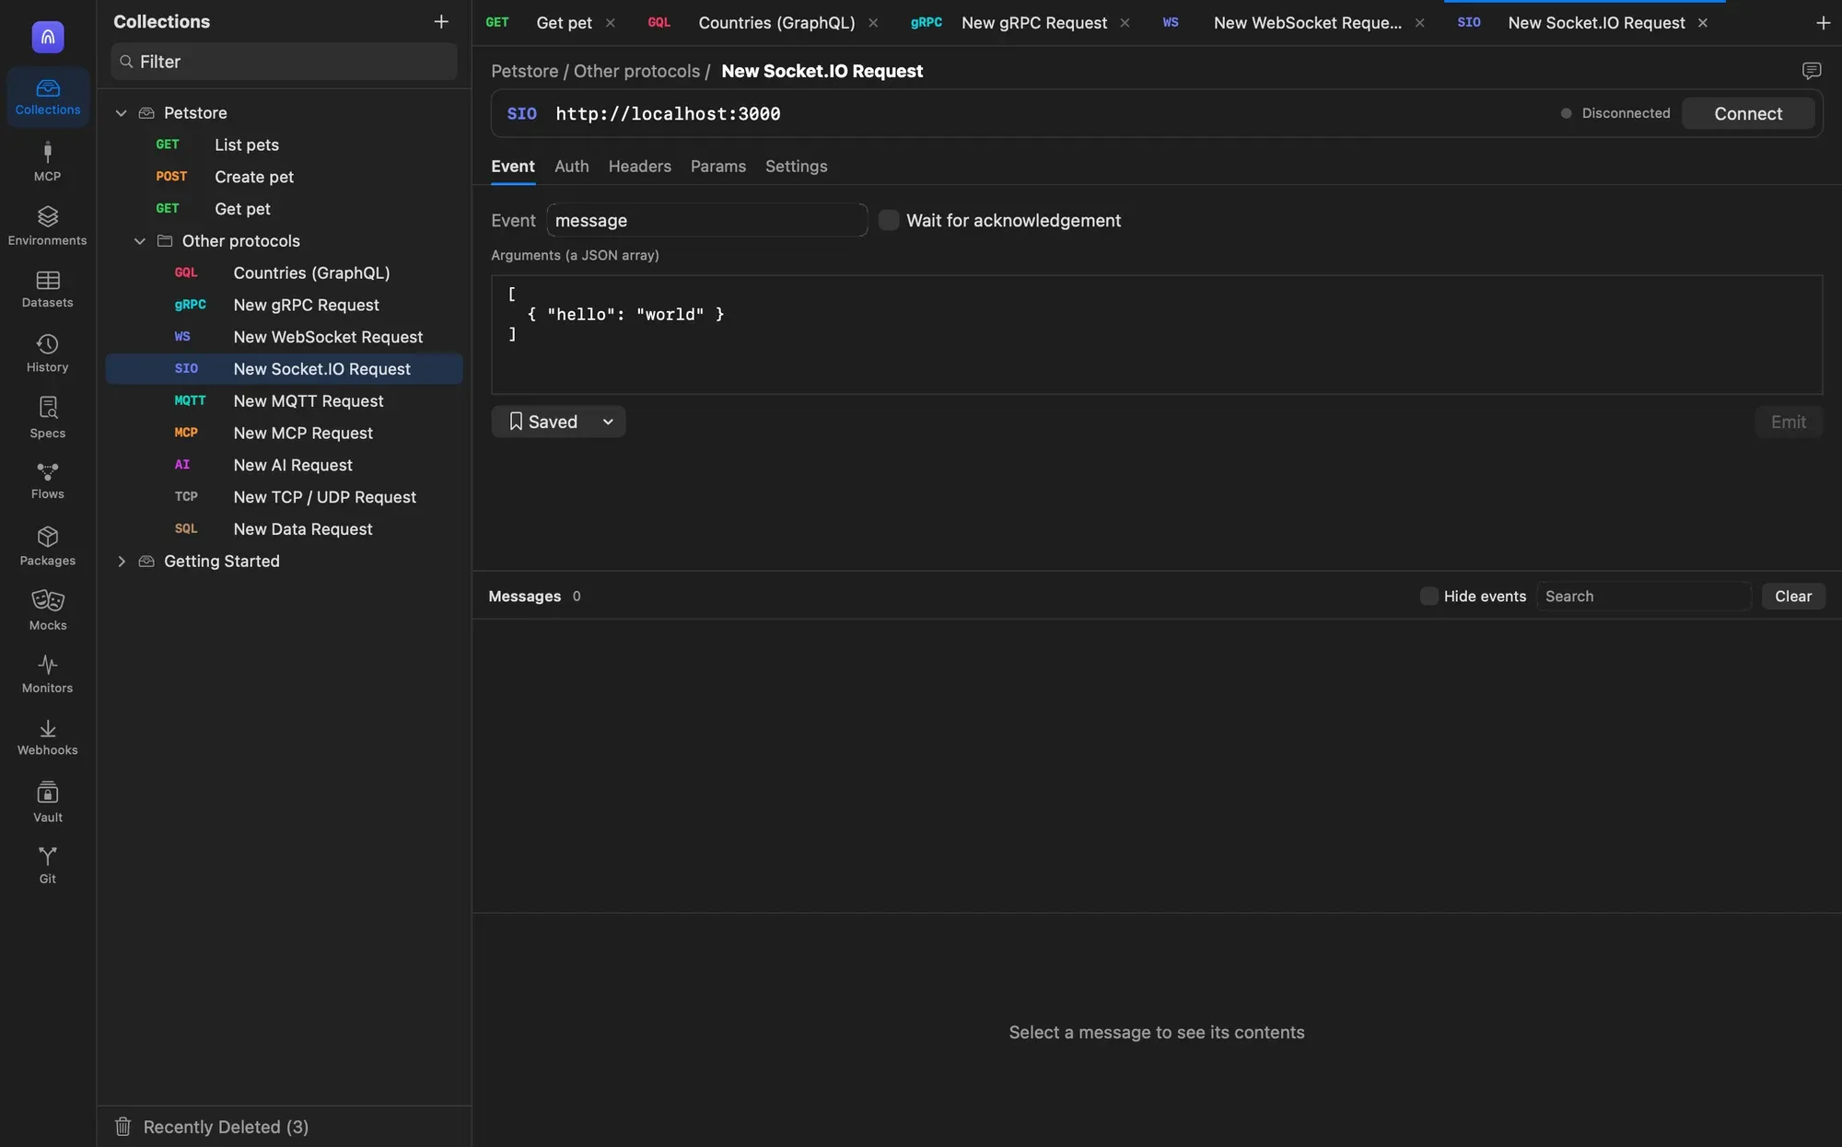Screen dimensions: 1842x1147
Task: Open the Collections sidebar panel
Action: [48, 97]
